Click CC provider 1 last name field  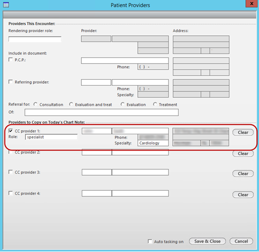(140, 131)
